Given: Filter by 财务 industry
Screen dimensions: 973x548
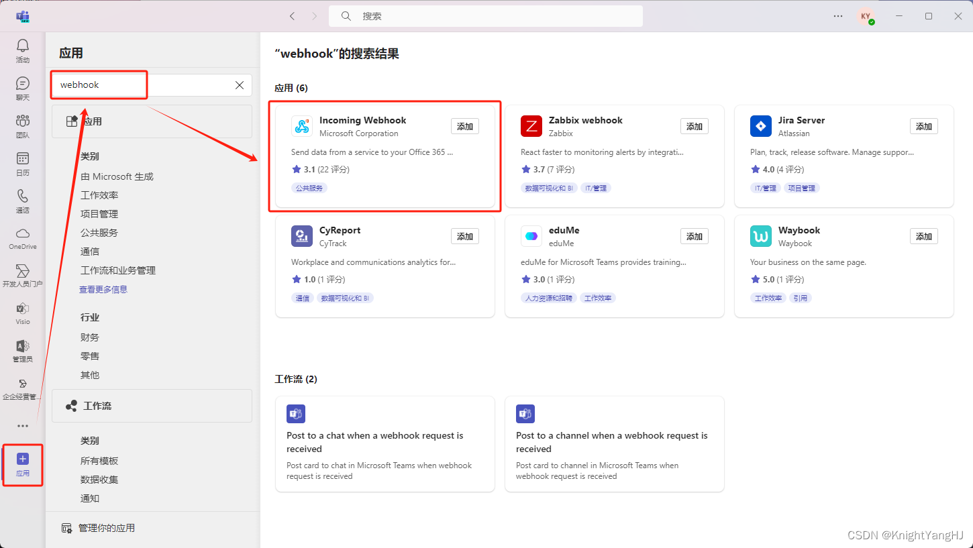Looking at the screenshot, I should (x=90, y=337).
